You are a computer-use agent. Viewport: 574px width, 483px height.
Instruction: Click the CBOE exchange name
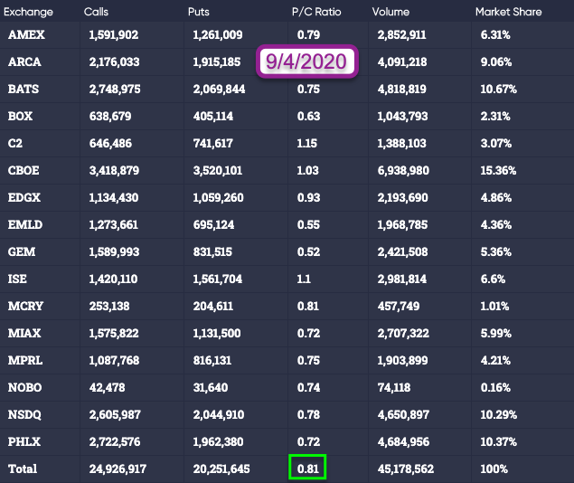24,171
